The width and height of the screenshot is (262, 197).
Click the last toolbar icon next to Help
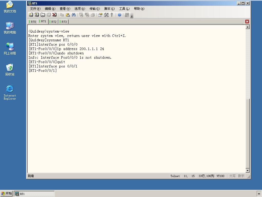click(x=127, y=15)
